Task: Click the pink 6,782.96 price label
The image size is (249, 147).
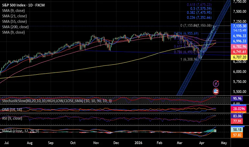Action: (x=240, y=47)
